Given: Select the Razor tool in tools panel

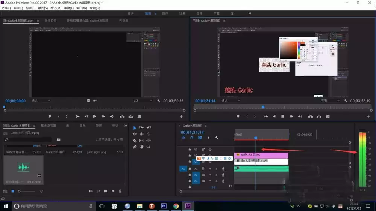Looking at the screenshot, I should 135,141.
